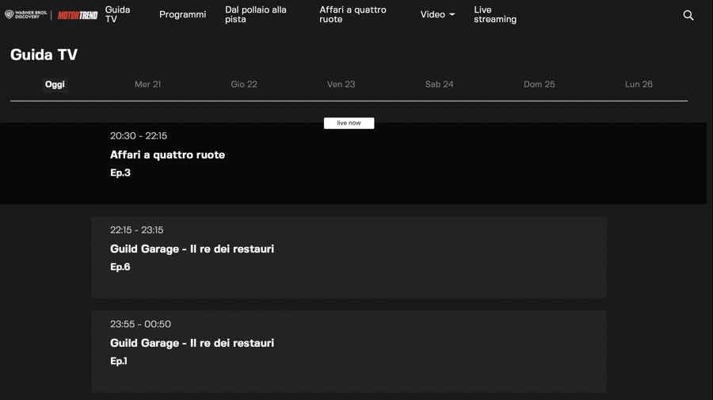713x400 pixels.
Task: Click the MotorTrend logo
Action: (78, 16)
